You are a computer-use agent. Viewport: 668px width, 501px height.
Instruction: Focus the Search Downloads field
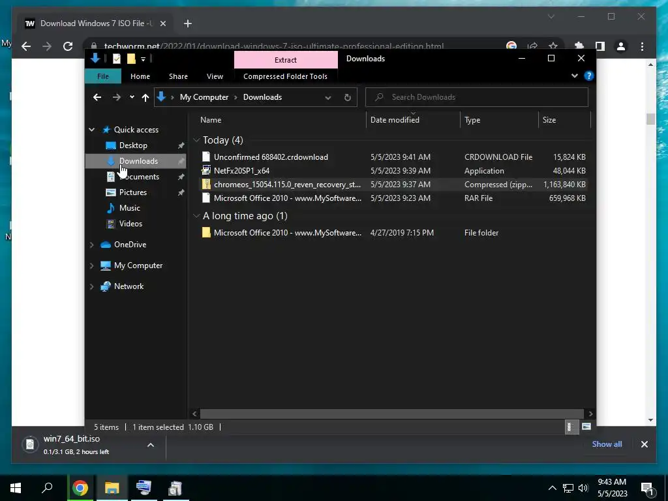[477, 97]
